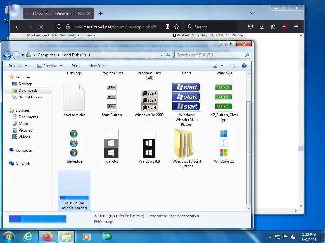
Task: Select the buwedde orb image thumbnail
Action: (74, 143)
